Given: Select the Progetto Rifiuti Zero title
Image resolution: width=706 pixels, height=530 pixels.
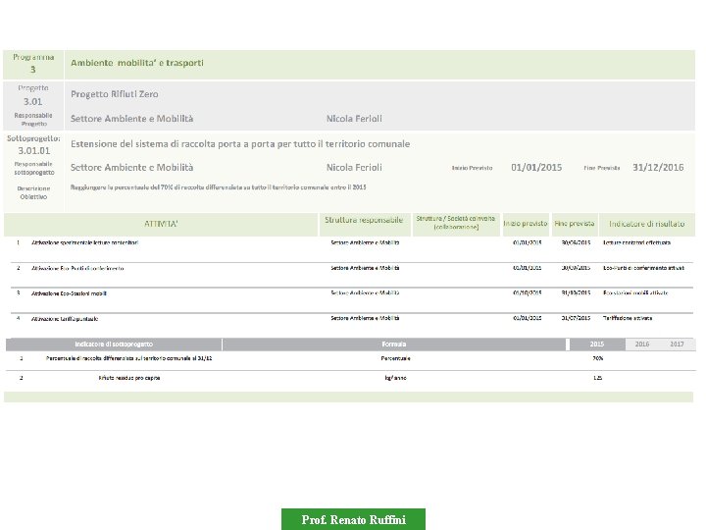Looking at the screenshot, I should coord(115,94).
